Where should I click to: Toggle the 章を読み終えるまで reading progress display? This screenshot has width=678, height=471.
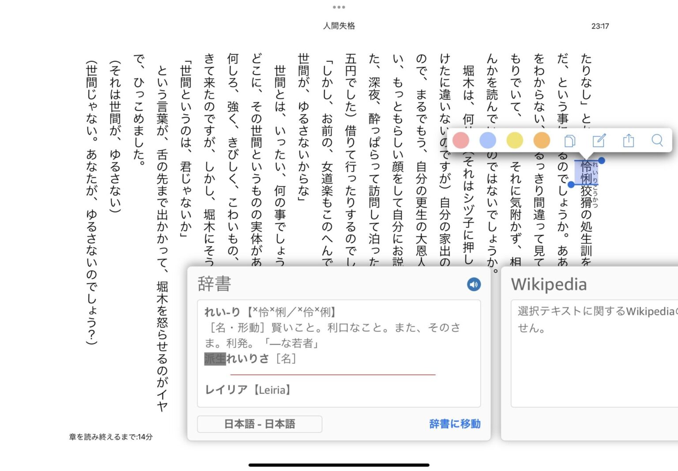111,437
